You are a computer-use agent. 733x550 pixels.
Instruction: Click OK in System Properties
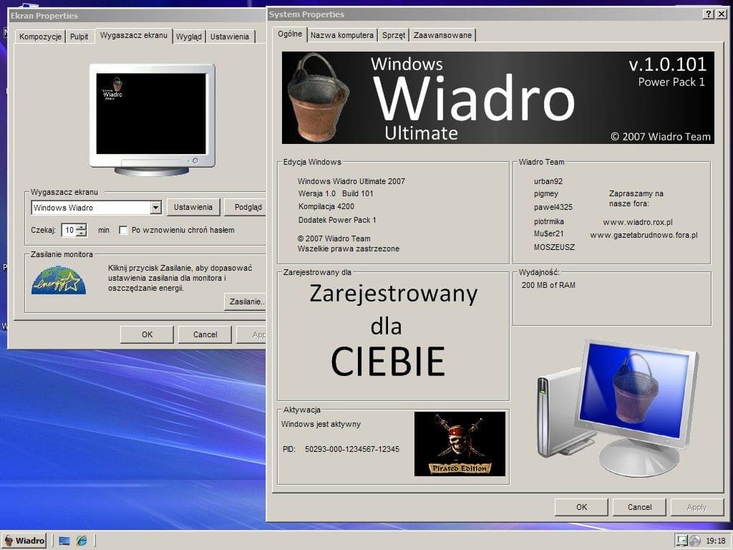pos(581,507)
